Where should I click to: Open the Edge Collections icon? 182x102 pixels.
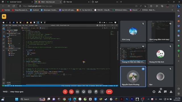(162, 6)
